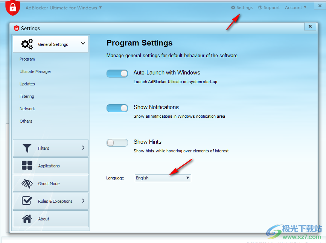The height and width of the screenshot is (243, 326).
Task: Expand the Rules & Exceptions chevron
Action: (83, 200)
